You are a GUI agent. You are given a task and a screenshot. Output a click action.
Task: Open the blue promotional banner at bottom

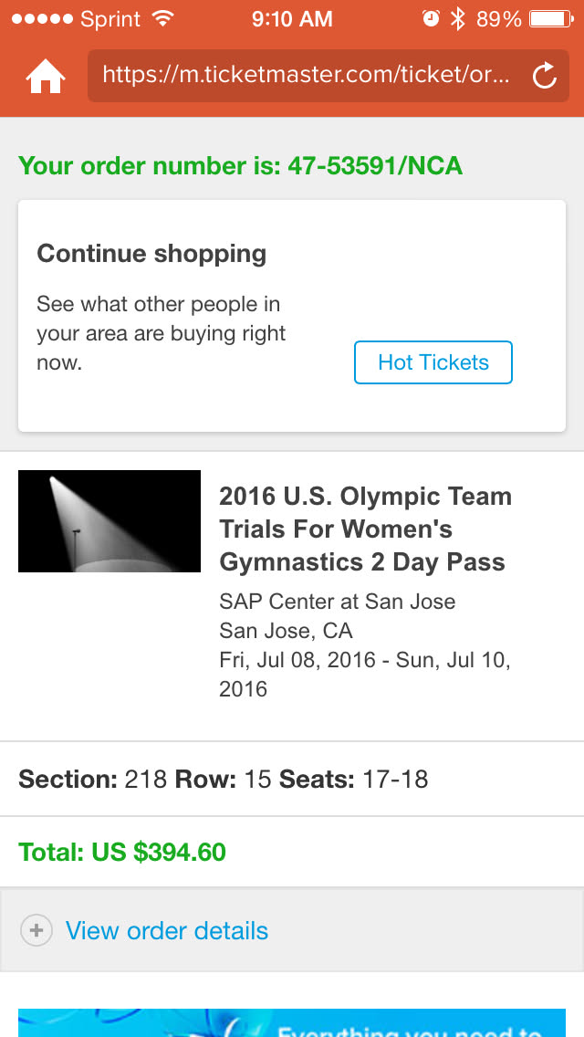[292, 1022]
